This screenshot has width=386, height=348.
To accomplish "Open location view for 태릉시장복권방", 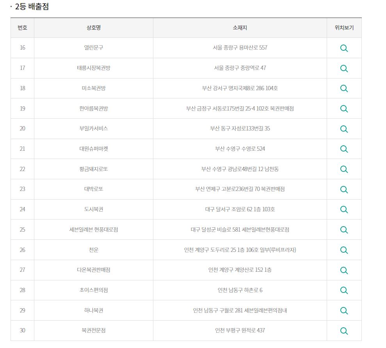I will (x=344, y=68).
